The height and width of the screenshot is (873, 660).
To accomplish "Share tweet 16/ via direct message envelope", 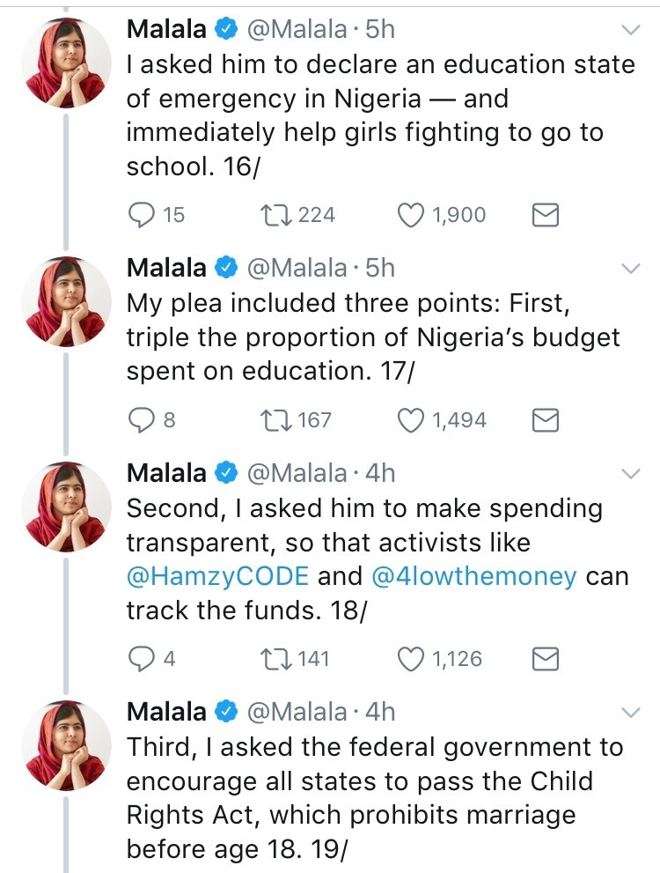I will point(546,214).
